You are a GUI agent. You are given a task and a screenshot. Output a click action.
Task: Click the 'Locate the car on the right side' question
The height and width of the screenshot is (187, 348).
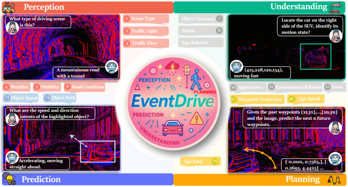click(x=310, y=26)
